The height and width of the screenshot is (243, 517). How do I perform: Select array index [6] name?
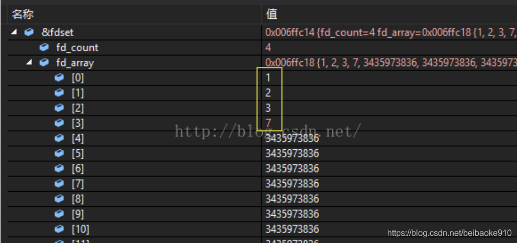tap(77, 169)
